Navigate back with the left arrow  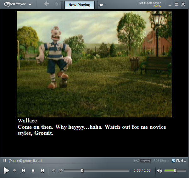point(47,4)
